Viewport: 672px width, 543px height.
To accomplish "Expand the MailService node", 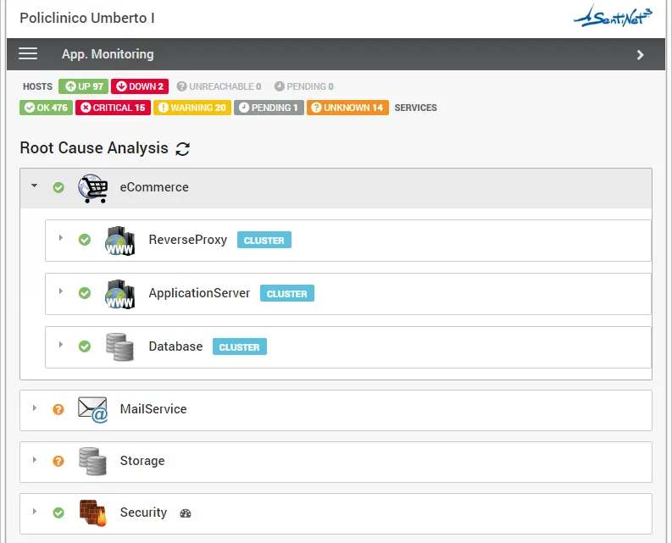I will (x=34, y=408).
